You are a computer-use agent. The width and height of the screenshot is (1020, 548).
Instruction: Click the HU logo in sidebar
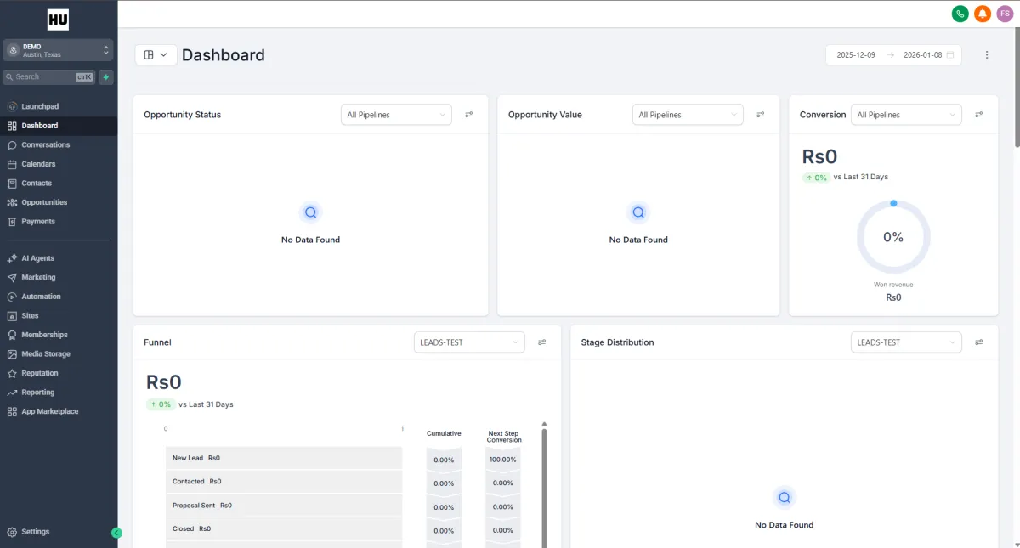click(x=59, y=19)
